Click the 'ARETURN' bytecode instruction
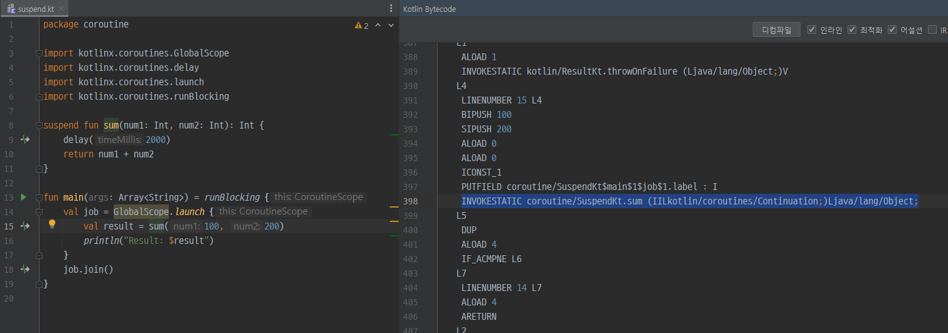The width and height of the screenshot is (948, 333). 479,317
